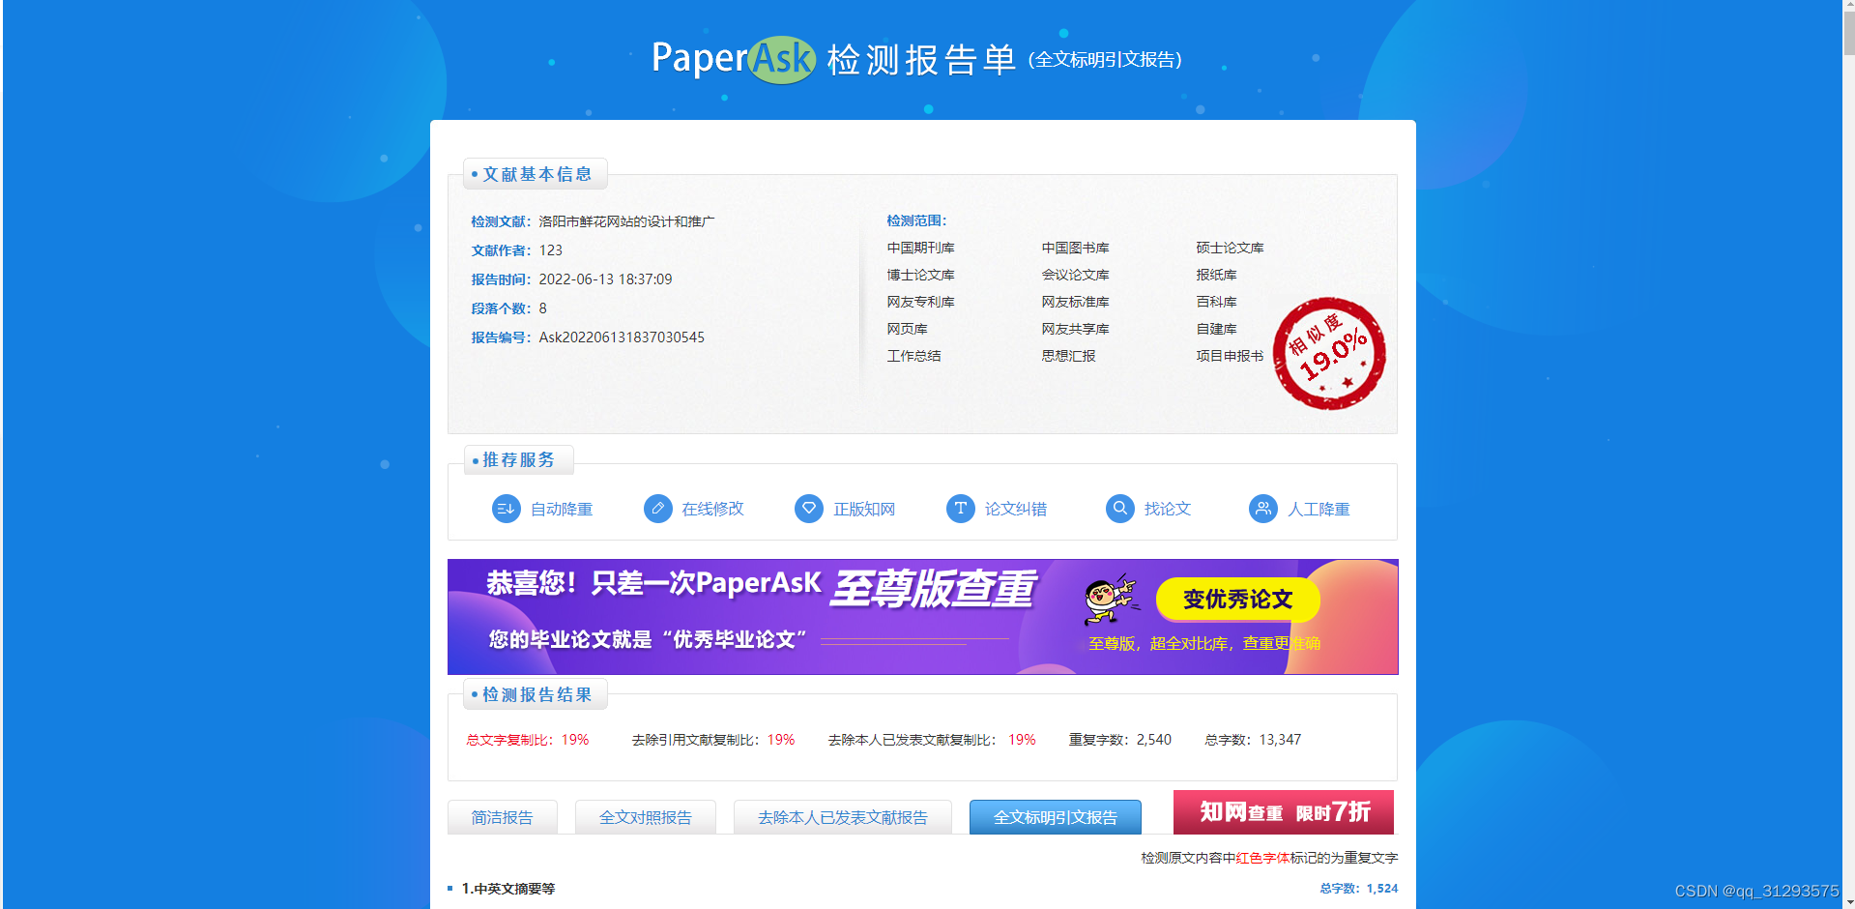The image size is (1855, 909).
Task: Click 自建库 in the detection scope
Action: [1216, 330]
